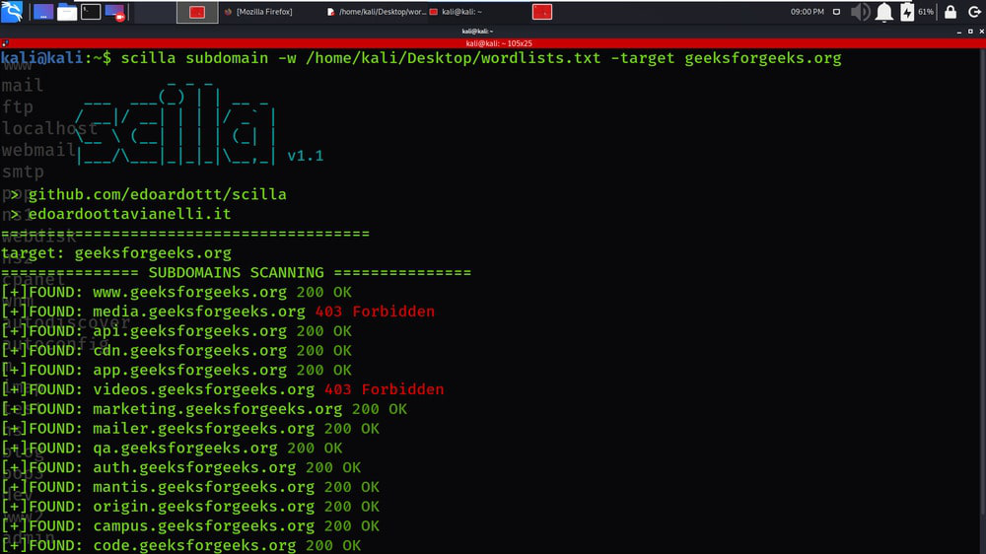The height and width of the screenshot is (554, 986).
Task: Click the show desktop panel icon
Action: 42,11
